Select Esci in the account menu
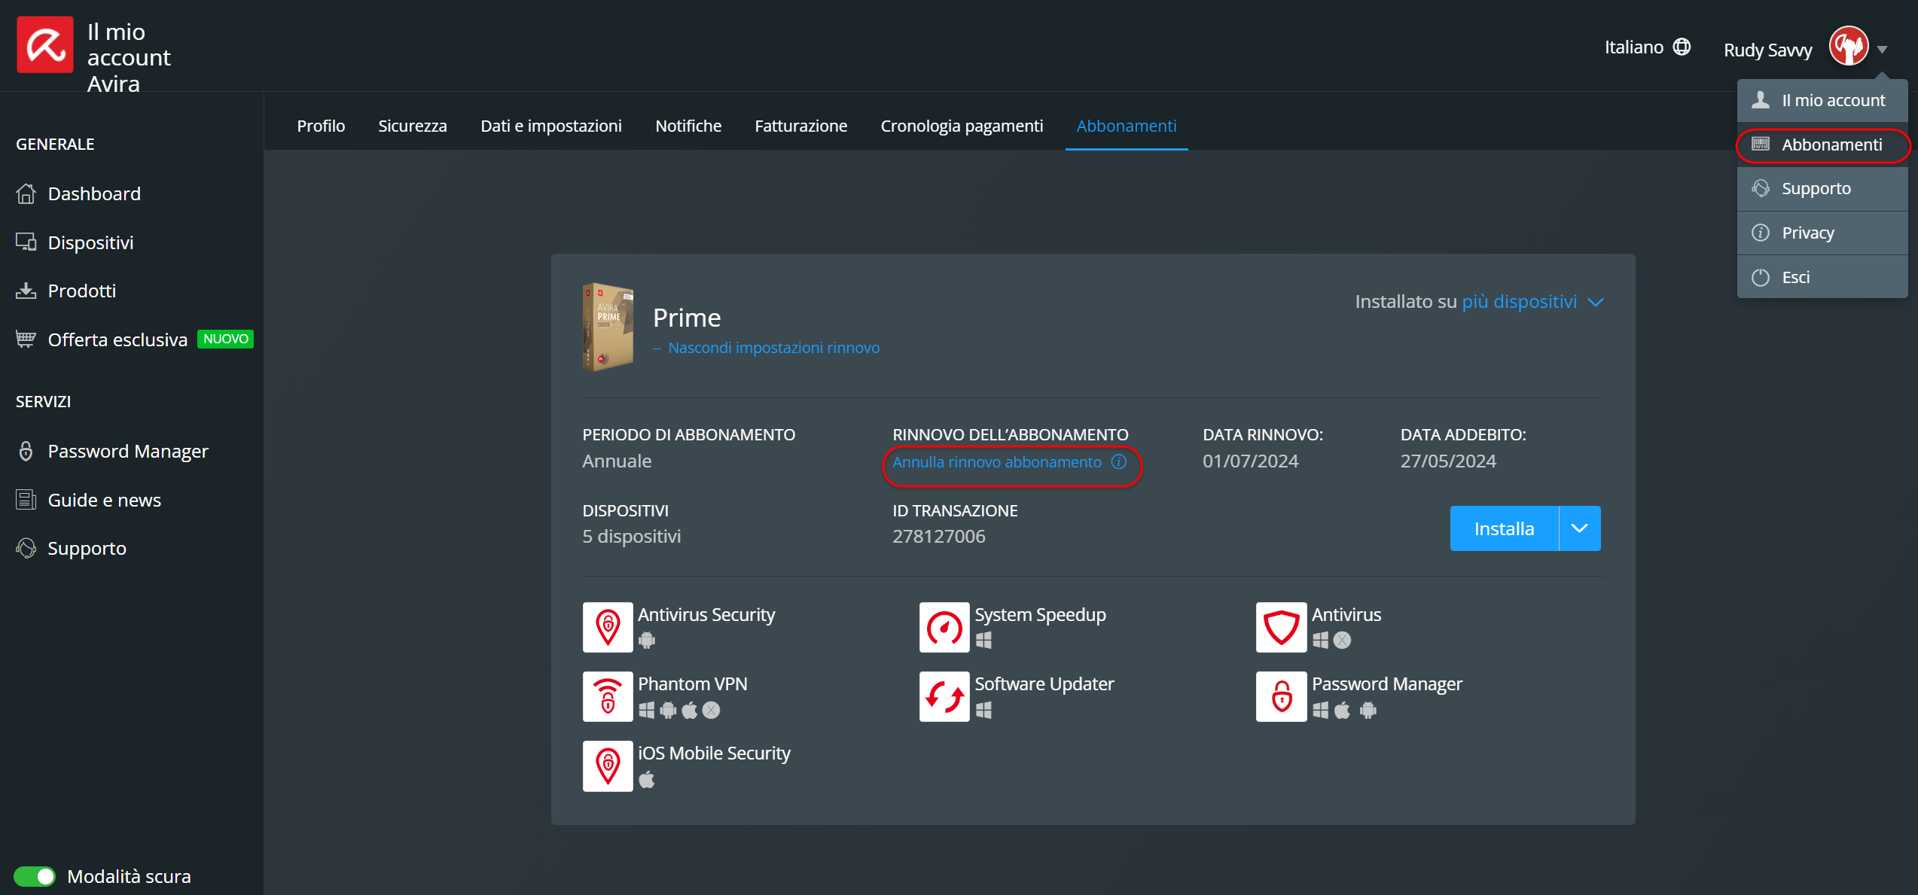Viewport: 1918px width, 895px height. (1795, 277)
